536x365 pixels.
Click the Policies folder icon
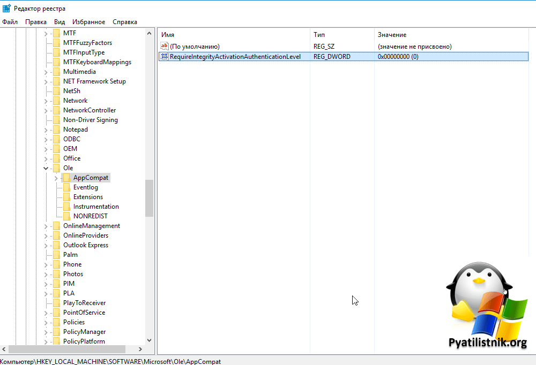click(56, 322)
